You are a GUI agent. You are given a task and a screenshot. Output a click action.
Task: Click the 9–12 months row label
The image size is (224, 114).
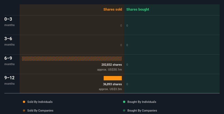[x=10, y=80]
